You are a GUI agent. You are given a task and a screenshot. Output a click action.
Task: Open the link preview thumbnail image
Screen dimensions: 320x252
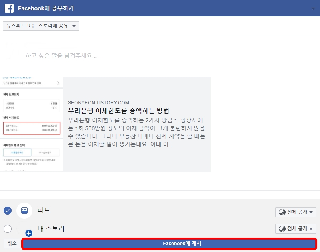[31, 124]
